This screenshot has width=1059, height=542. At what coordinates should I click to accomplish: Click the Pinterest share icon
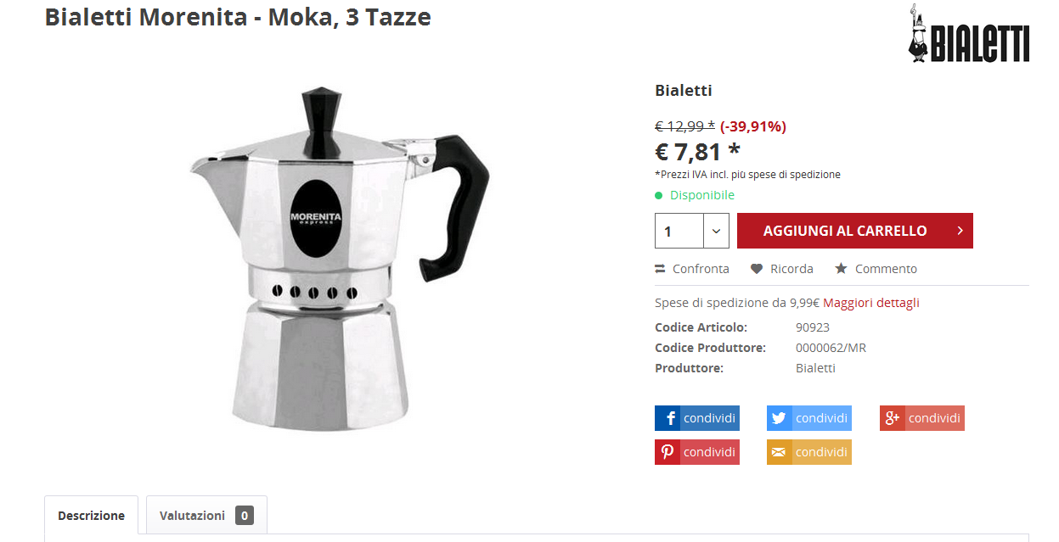669,452
